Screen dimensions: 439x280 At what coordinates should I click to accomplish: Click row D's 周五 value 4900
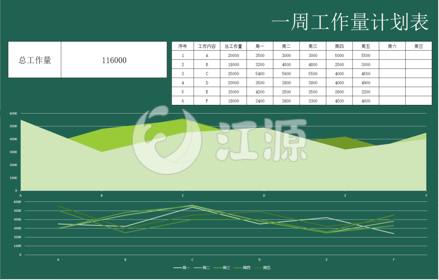(366, 82)
